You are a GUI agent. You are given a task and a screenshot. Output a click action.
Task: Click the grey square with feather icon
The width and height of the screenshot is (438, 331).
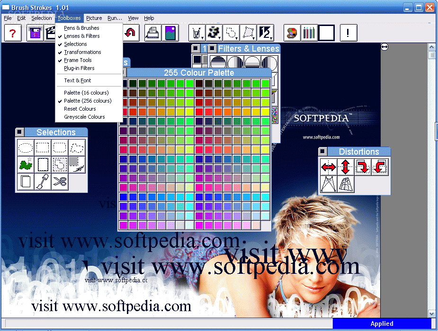click(x=77, y=165)
